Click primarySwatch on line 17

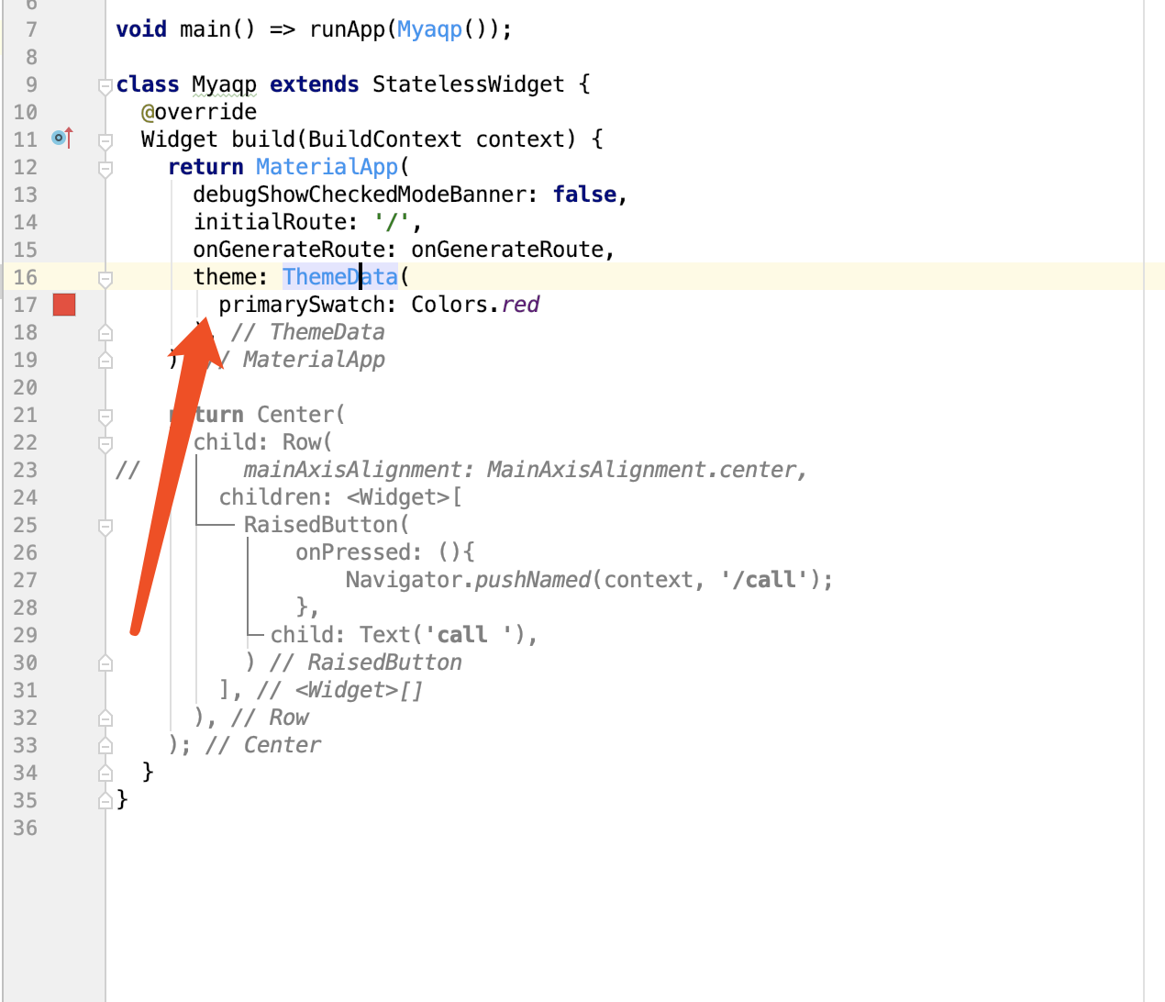coord(302,305)
